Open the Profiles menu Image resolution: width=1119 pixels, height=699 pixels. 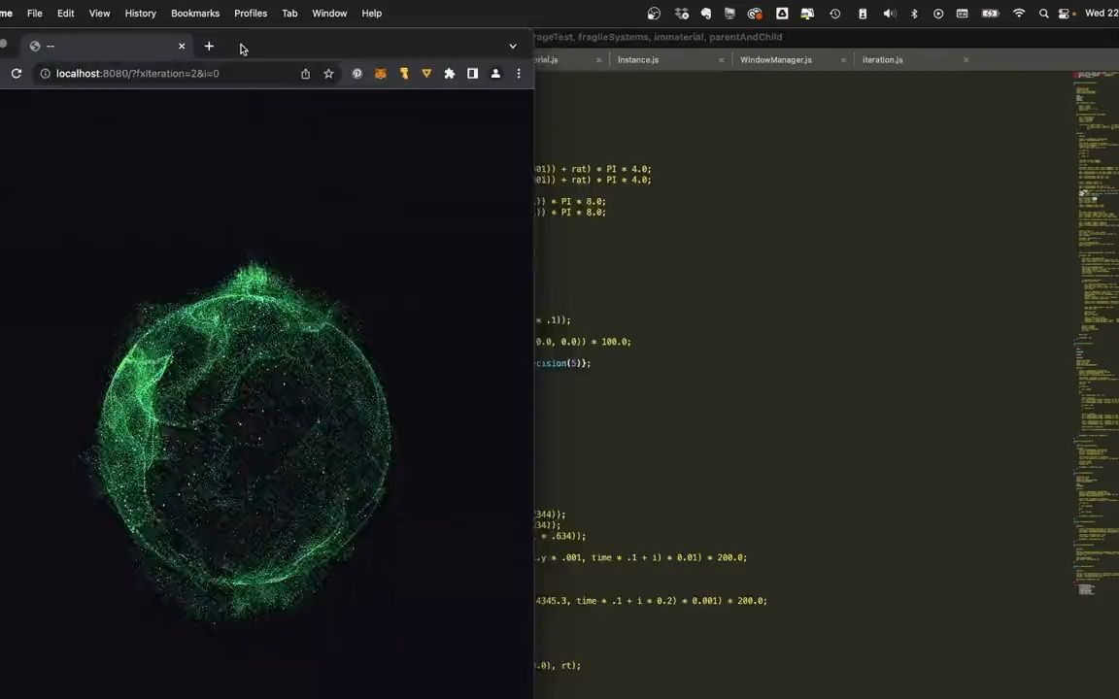click(x=251, y=13)
